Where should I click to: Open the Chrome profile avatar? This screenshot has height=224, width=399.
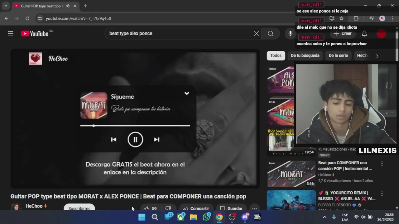[x=382, y=18]
